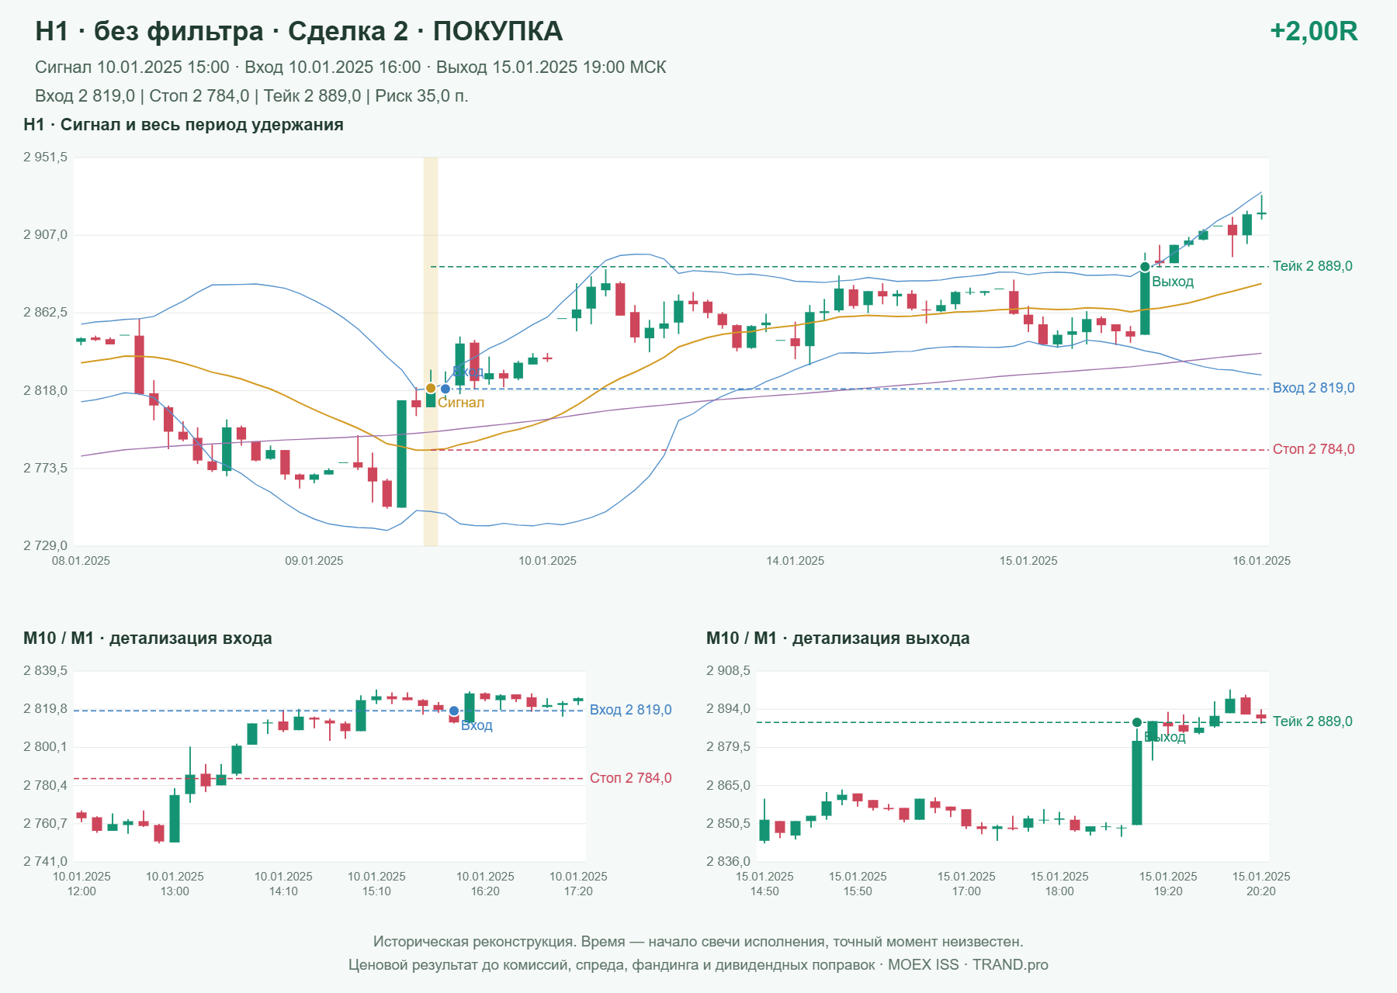
Task: Click the 14.01.2025 date on H1 axis
Action: pyautogui.click(x=795, y=561)
